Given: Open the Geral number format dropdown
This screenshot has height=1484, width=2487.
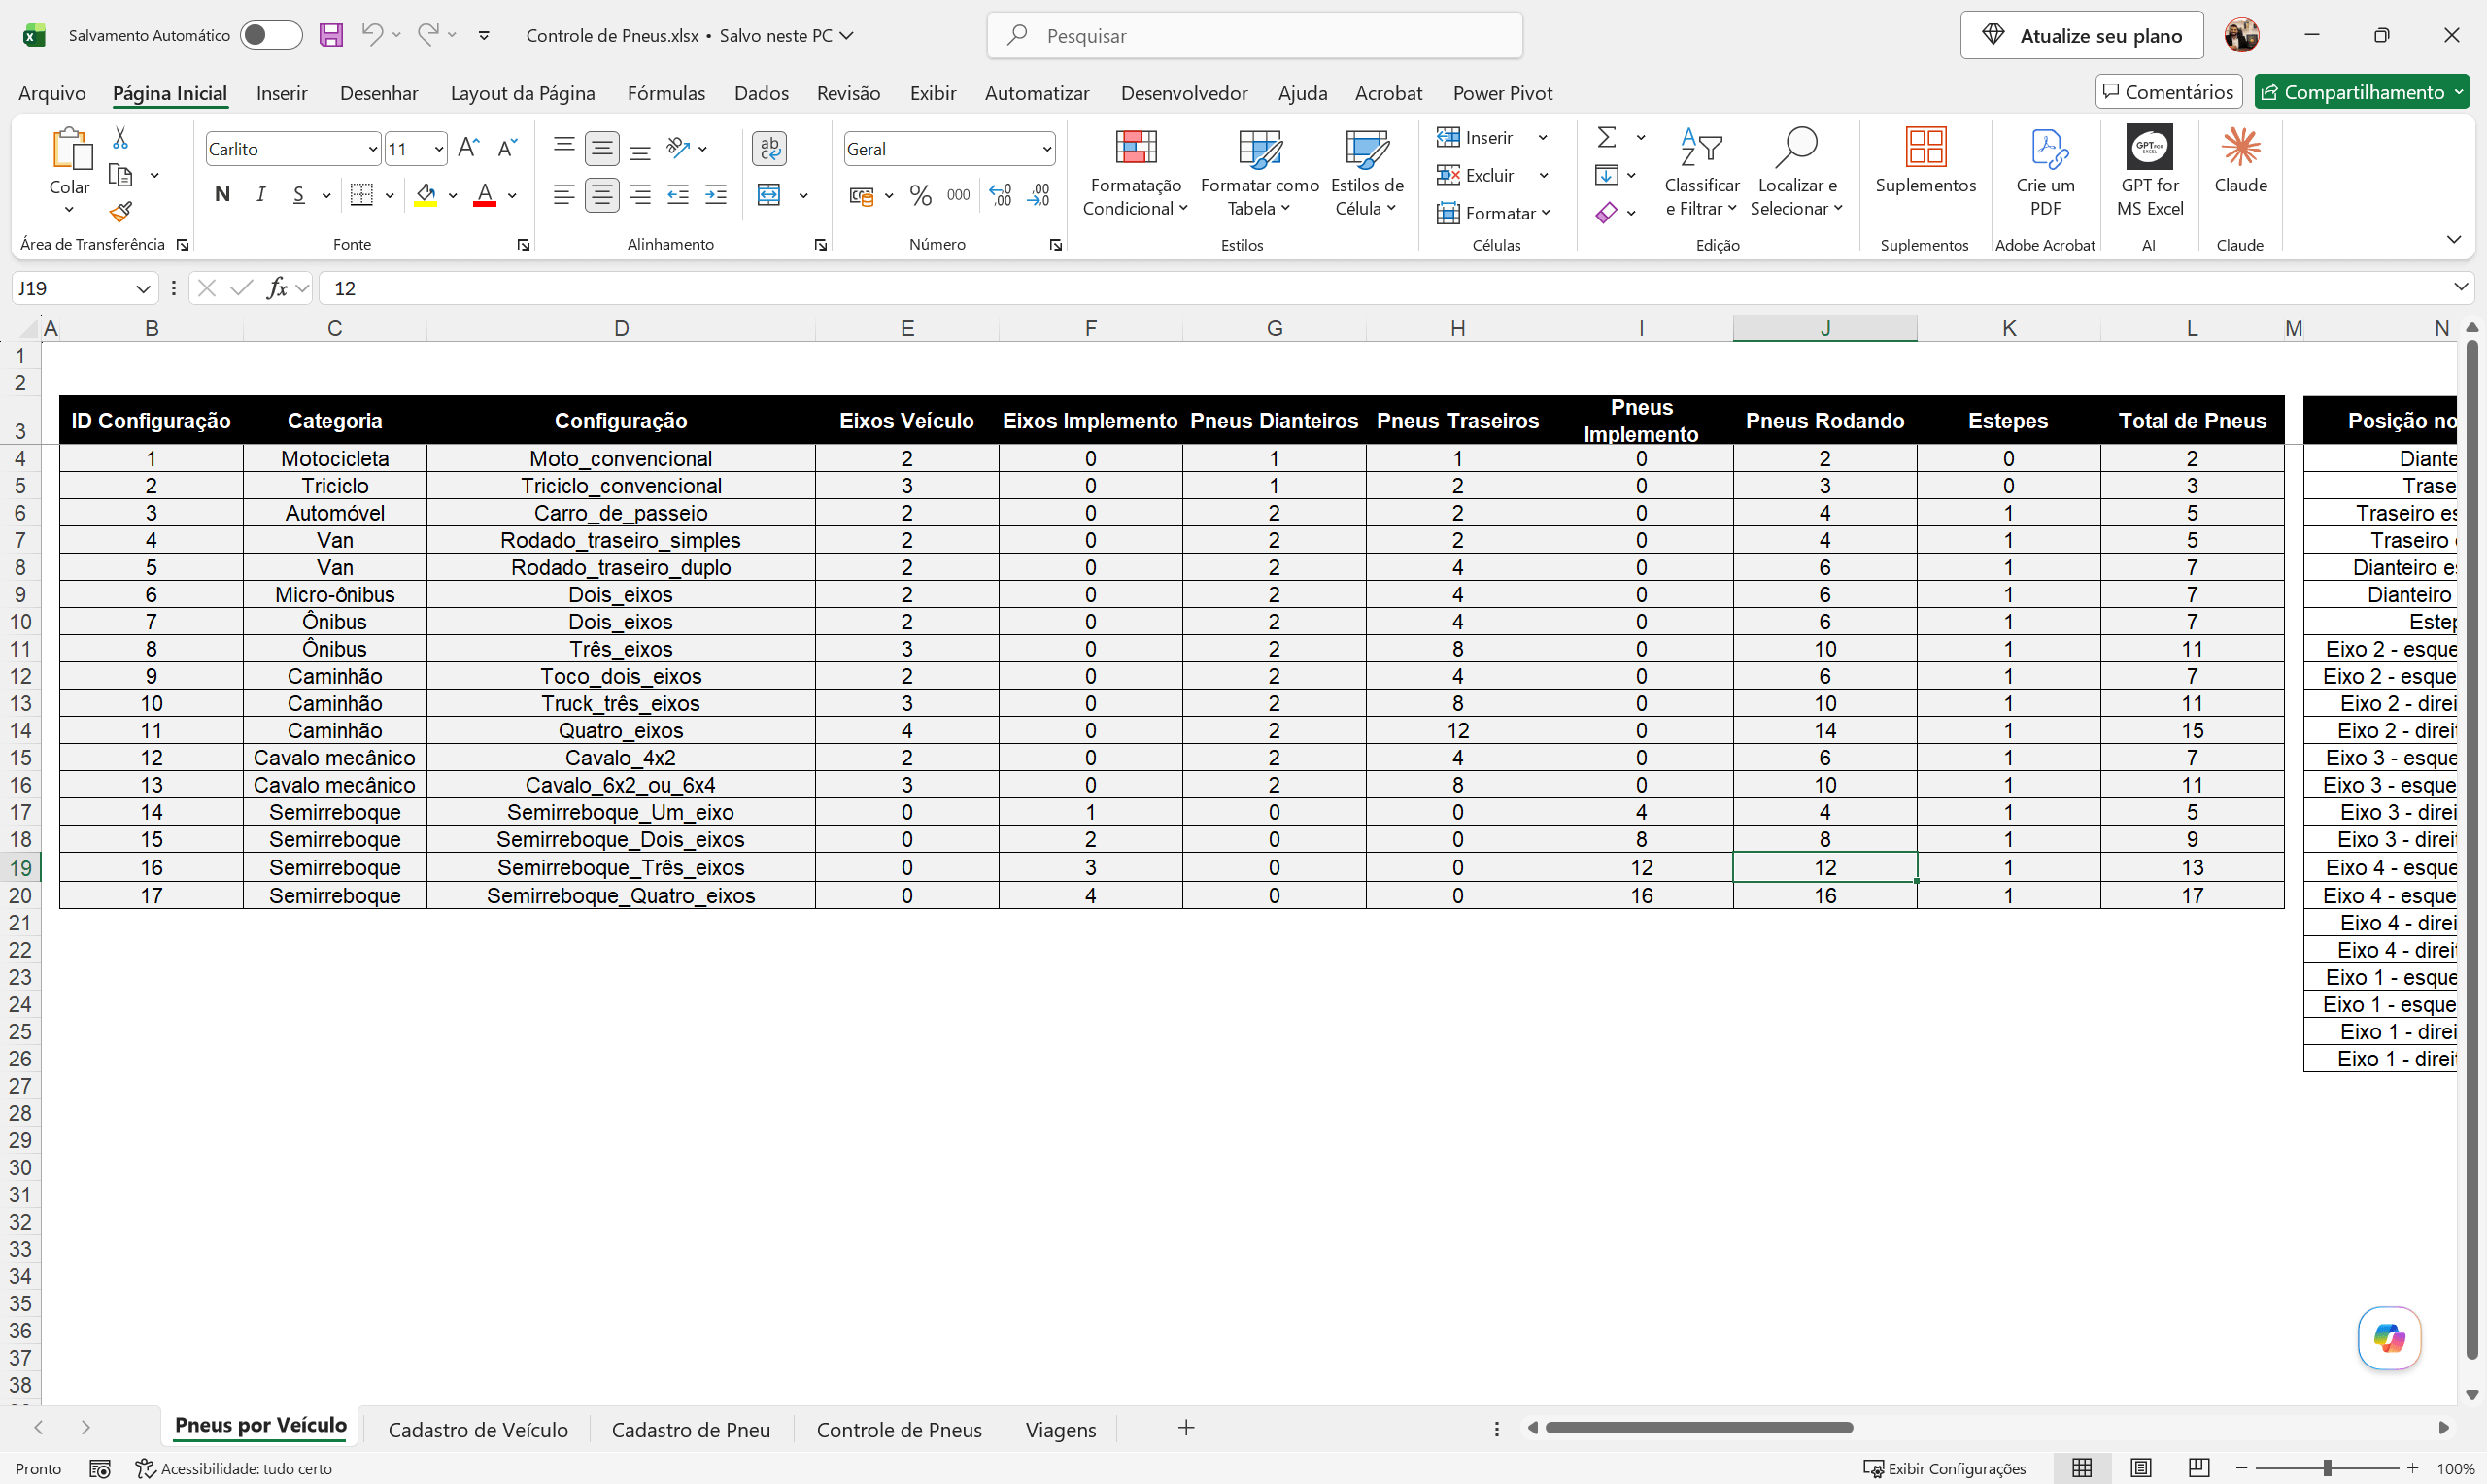Looking at the screenshot, I should [x=1046, y=149].
